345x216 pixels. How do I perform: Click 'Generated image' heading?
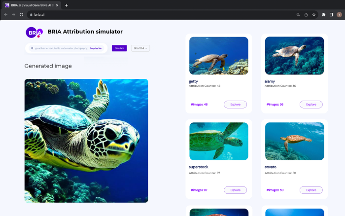point(48,66)
